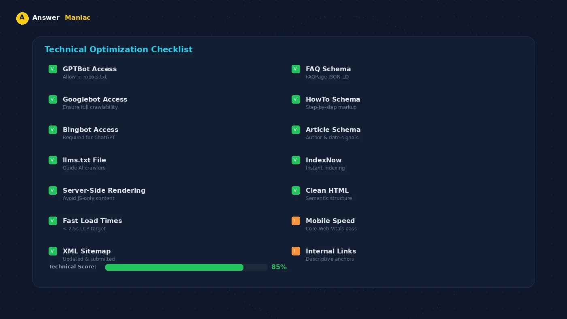Click the Fast Load Times item title
Screen dimensions: 567x319
click(92, 221)
